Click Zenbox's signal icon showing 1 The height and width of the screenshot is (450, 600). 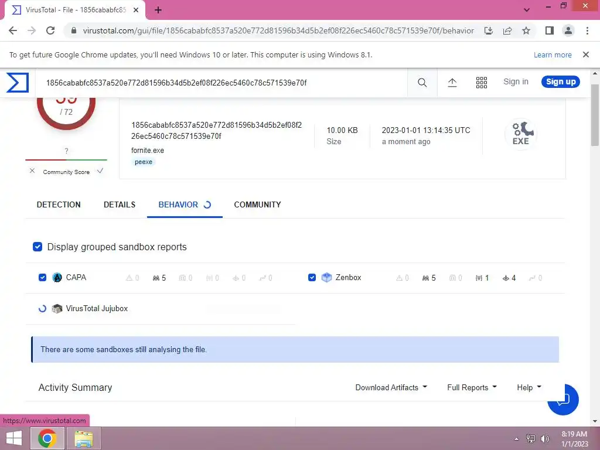click(x=482, y=278)
